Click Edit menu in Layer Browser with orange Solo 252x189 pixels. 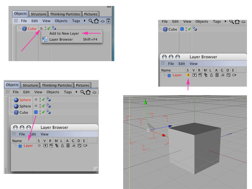(182, 64)
